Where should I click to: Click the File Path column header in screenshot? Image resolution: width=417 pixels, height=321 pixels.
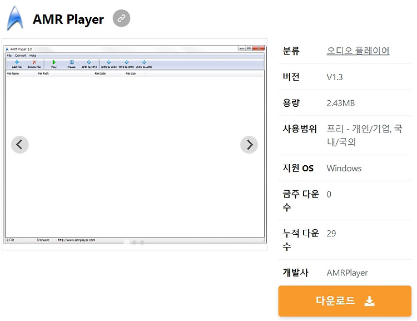[43, 73]
